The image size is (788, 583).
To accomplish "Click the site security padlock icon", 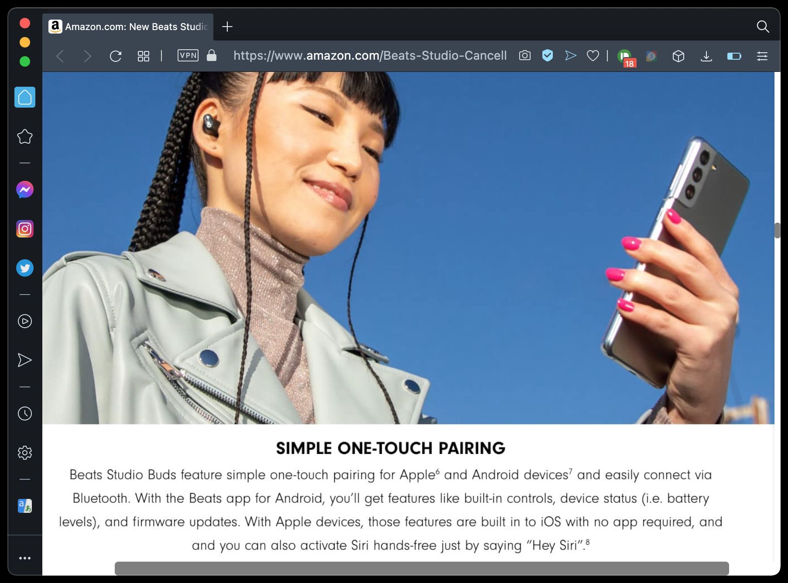I will [x=212, y=55].
